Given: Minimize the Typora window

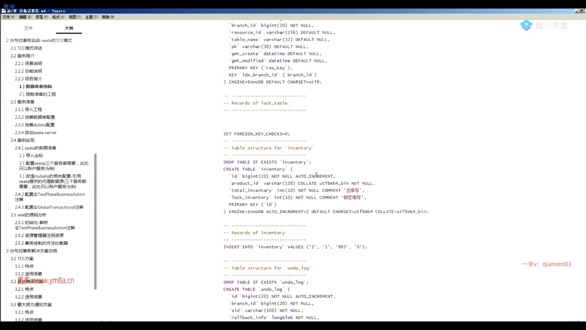Looking at the screenshot, I should (577, 11).
